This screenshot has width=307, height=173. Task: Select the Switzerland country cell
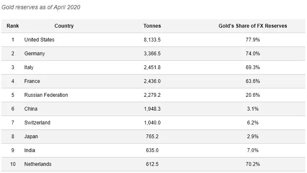pyautogui.click(x=37, y=123)
